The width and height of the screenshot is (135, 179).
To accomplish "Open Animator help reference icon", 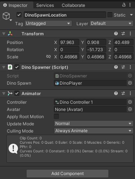I will [116, 93].
